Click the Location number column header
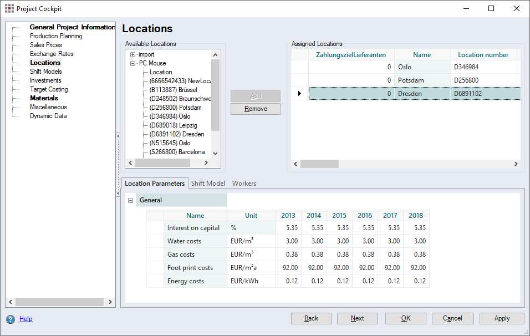Screen dimensions: 530x336 click(483, 55)
